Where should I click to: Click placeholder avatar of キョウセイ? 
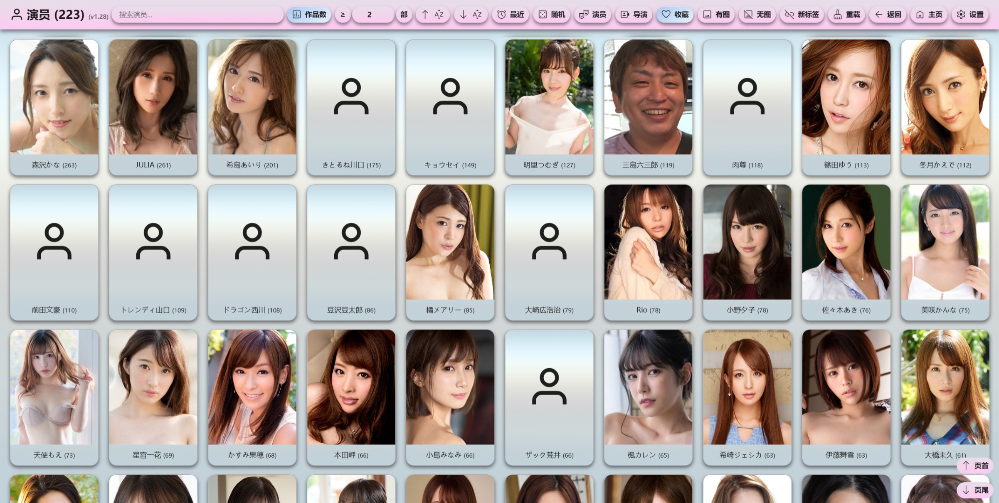(450, 96)
